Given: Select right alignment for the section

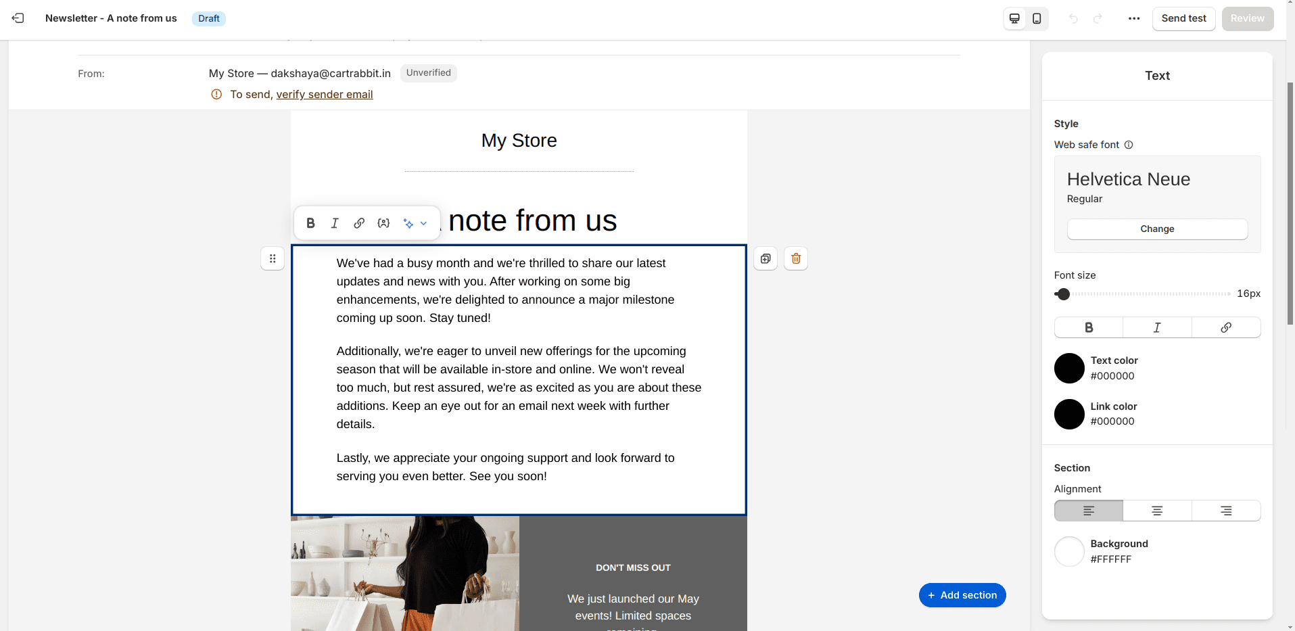Looking at the screenshot, I should [1226, 511].
